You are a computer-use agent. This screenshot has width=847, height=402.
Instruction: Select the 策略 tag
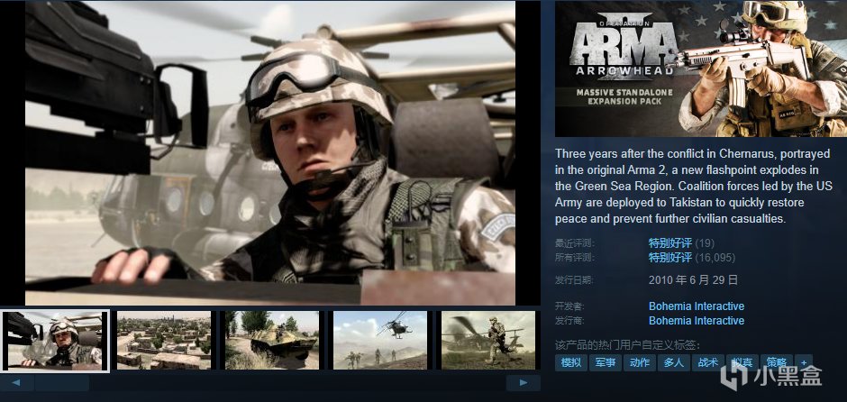[x=777, y=362]
